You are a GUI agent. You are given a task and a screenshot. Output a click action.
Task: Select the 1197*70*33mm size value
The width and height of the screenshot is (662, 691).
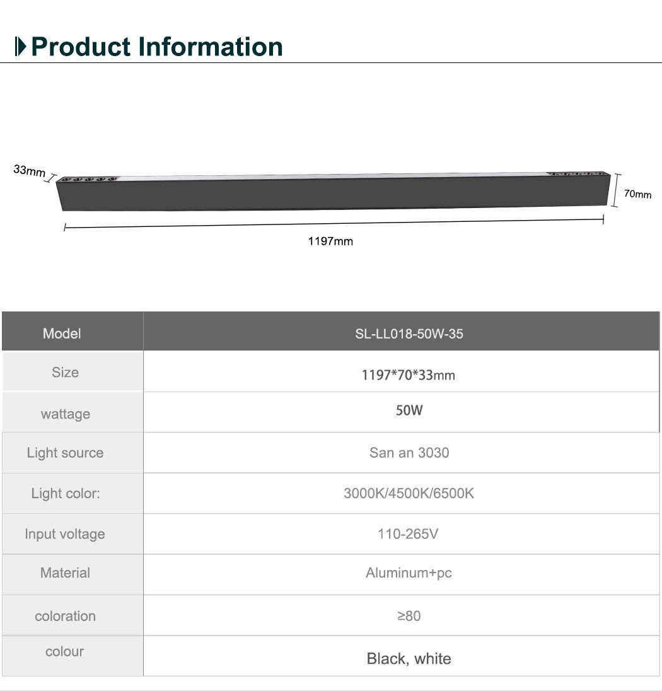(x=408, y=375)
